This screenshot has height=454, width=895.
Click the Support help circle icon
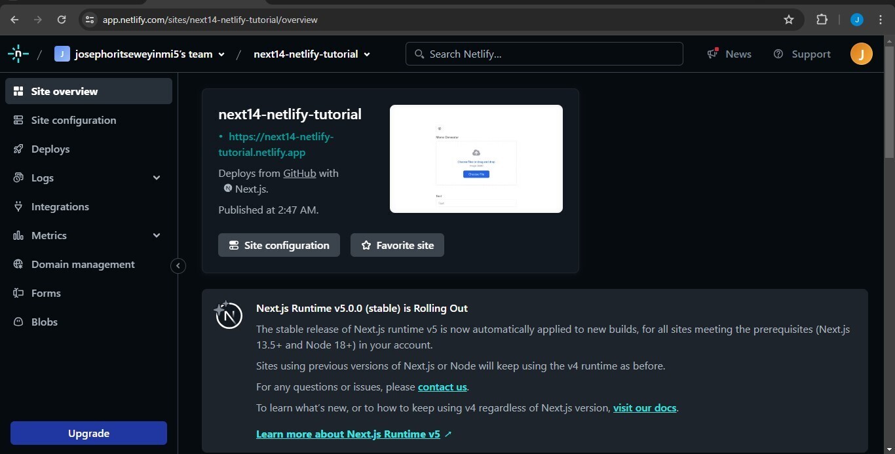[x=778, y=54]
